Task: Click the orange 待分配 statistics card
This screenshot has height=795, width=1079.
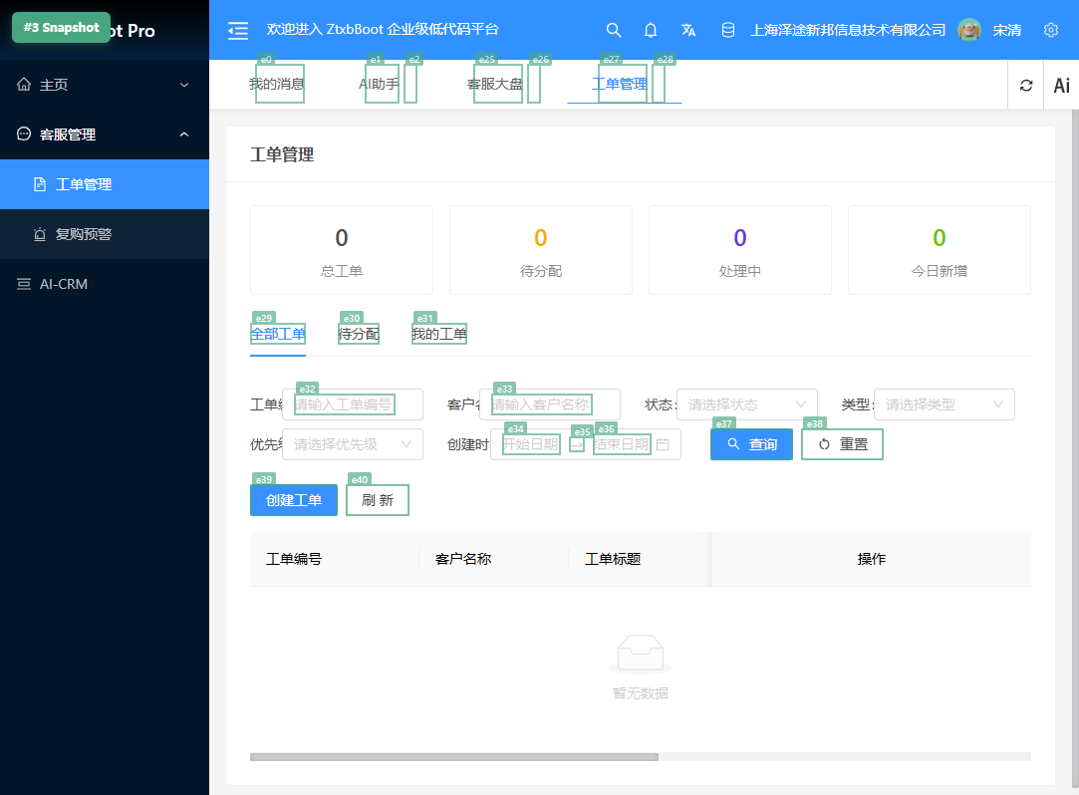Action: pyautogui.click(x=541, y=250)
